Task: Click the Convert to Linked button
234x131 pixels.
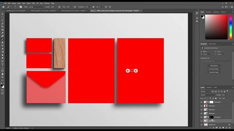Action: coord(214,69)
